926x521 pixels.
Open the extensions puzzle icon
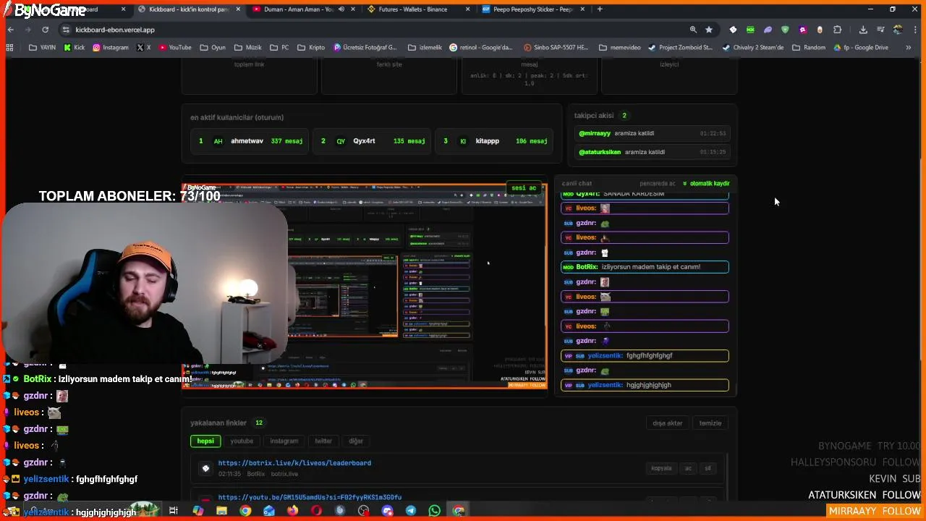pyautogui.click(x=837, y=30)
